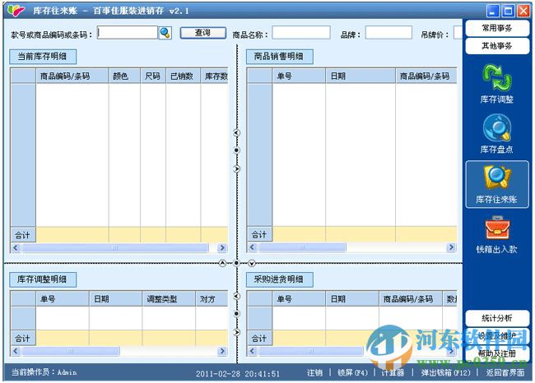
Task: Select the 库存往来账 sidebar icon
Action: [497, 184]
